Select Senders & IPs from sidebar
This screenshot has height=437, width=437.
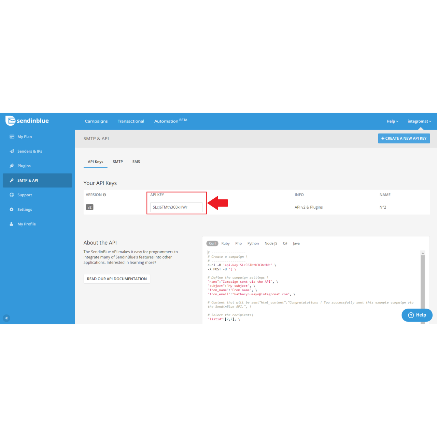(30, 151)
